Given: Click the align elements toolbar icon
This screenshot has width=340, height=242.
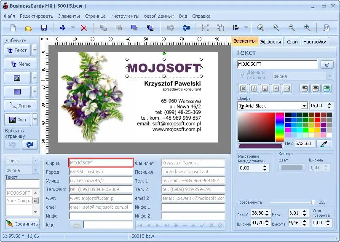Looking at the screenshot, I should point(236,28).
